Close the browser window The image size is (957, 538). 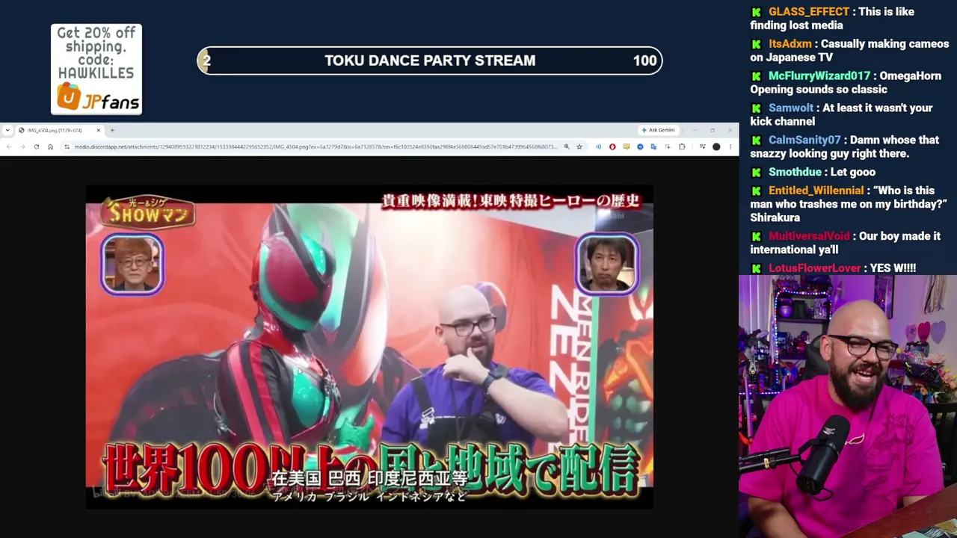click(x=730, y=131)
